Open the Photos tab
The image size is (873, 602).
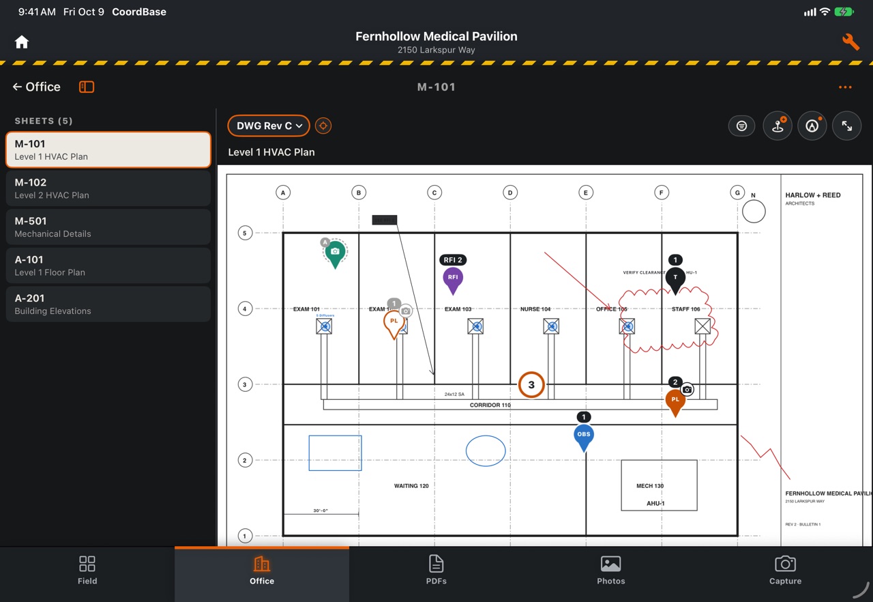click(611, 571)
